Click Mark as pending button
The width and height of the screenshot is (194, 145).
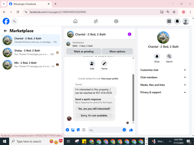coord(84,51)
